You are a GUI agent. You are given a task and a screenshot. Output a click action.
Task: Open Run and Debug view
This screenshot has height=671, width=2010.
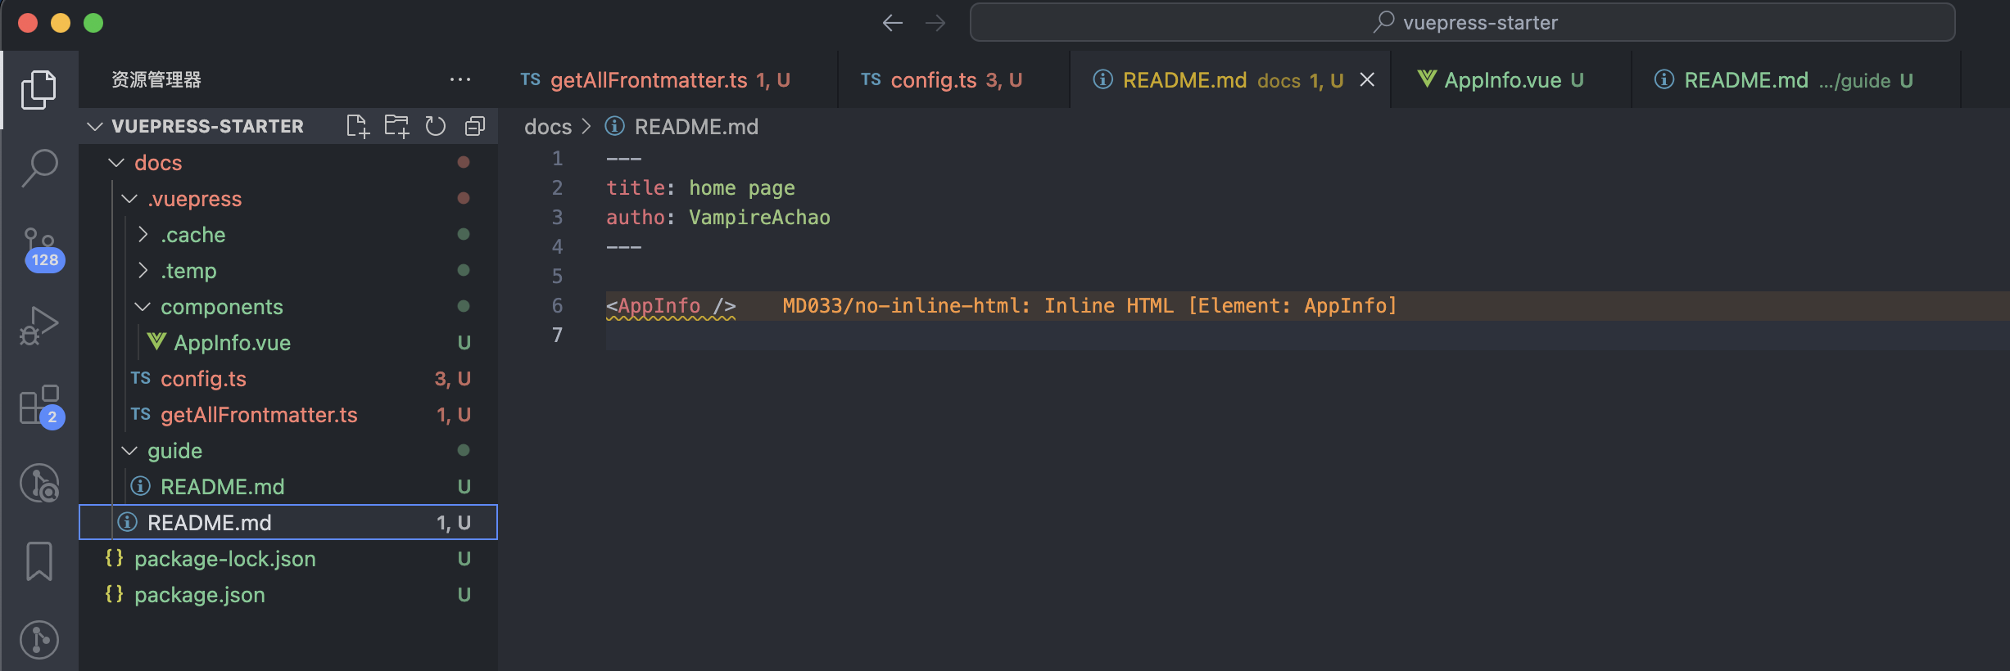pos(38,326)
